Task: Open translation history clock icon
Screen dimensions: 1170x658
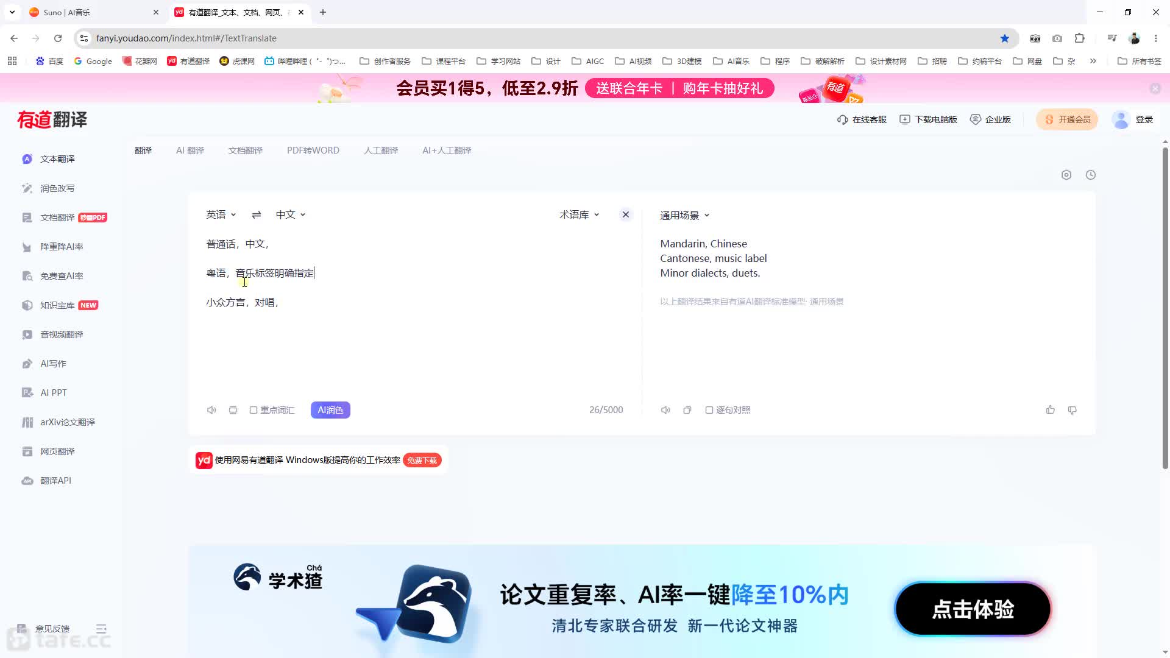Action: 1091,175
